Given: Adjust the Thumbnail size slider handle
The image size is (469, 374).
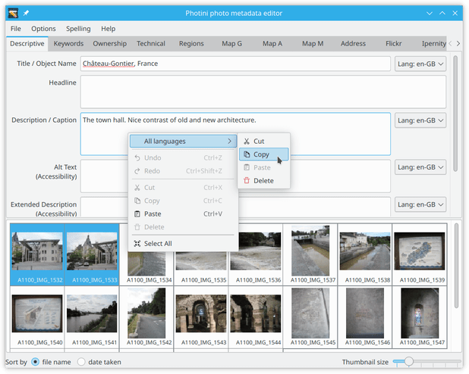Looking at the screenshot, I should [408, 361].
